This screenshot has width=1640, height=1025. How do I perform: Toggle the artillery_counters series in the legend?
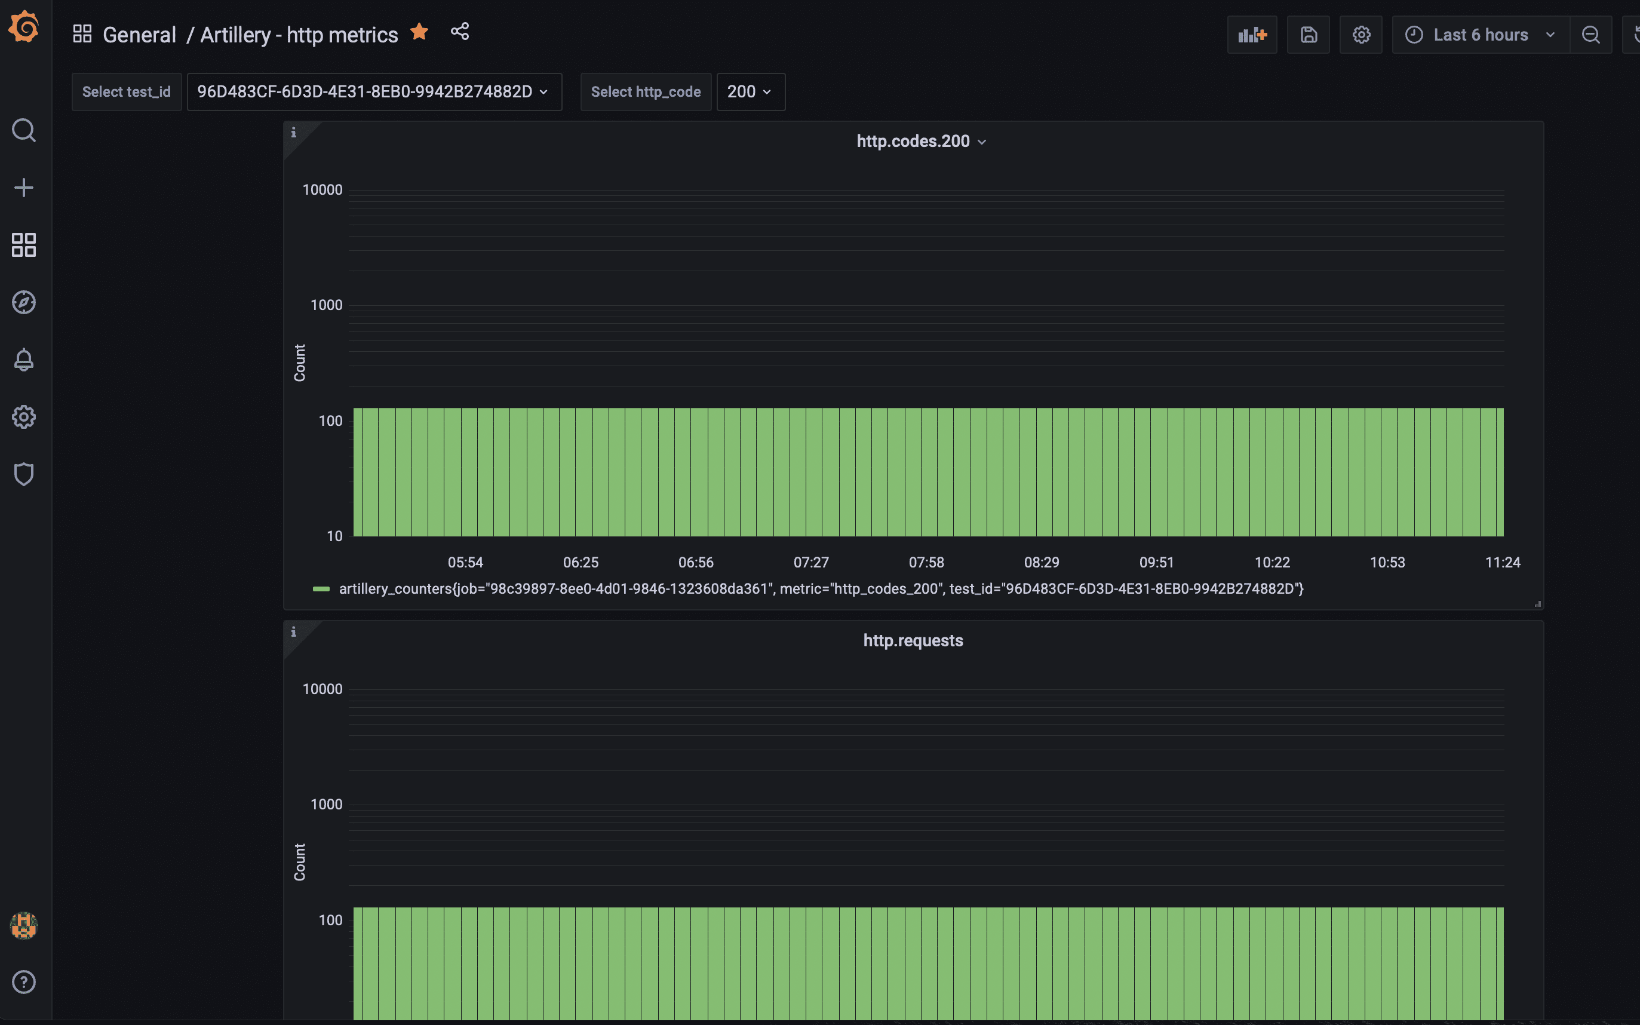coord(820,588)
